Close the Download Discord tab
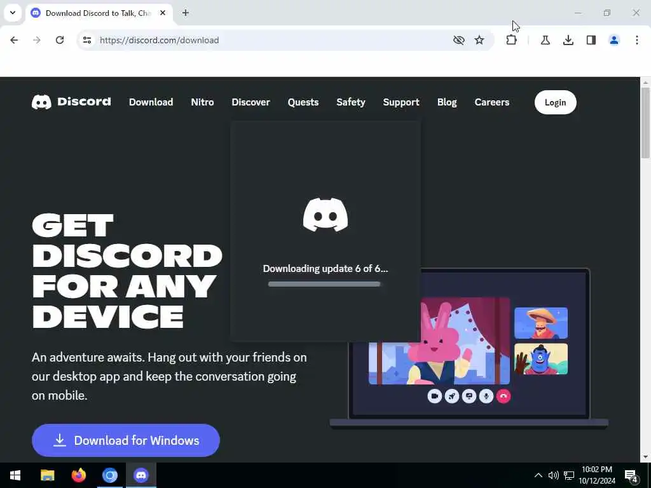Screen dimensions: 651x488 click(163, 13)
